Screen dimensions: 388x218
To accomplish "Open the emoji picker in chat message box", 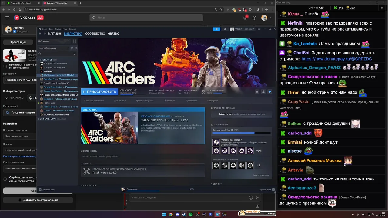I will (x=251, y=197).
